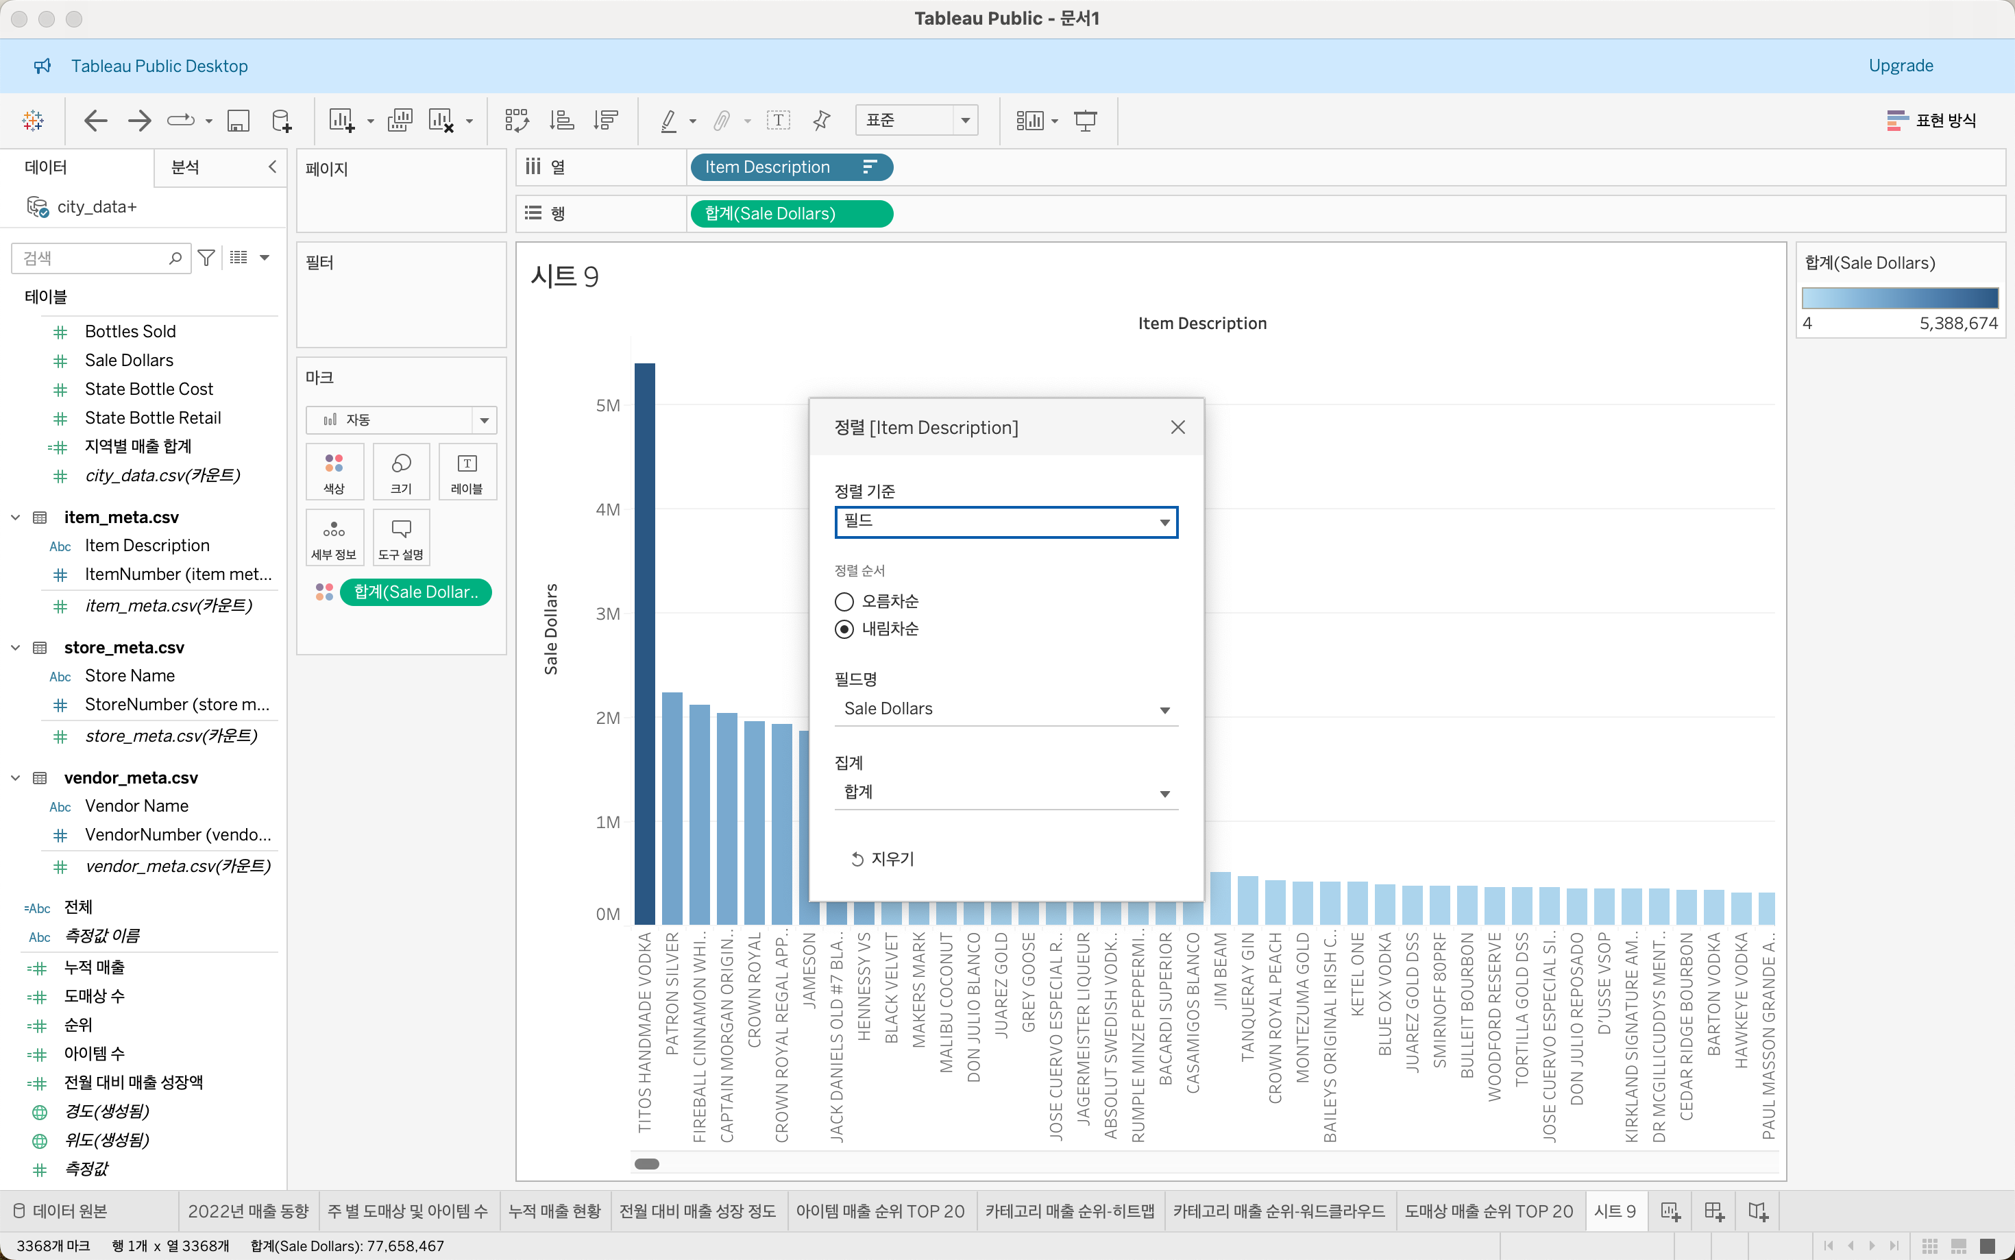Screen dimensions: 2015x1260
Task: Open the 집계 aggregation dropdown
Action: pos(1005,792)
